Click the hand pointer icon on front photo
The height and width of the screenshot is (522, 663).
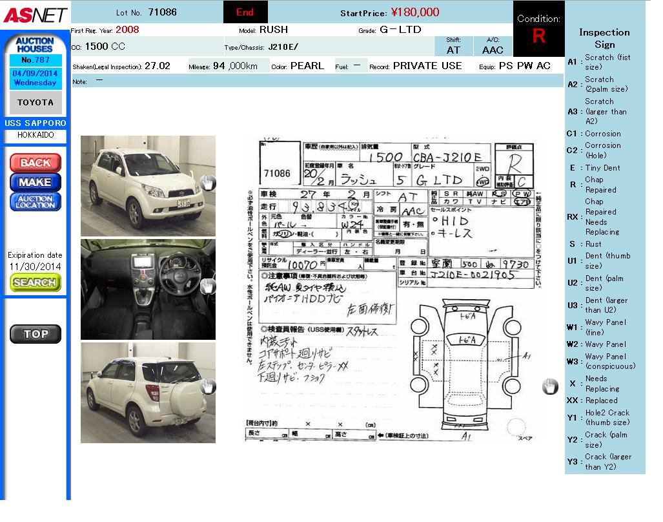pos(208,183)
